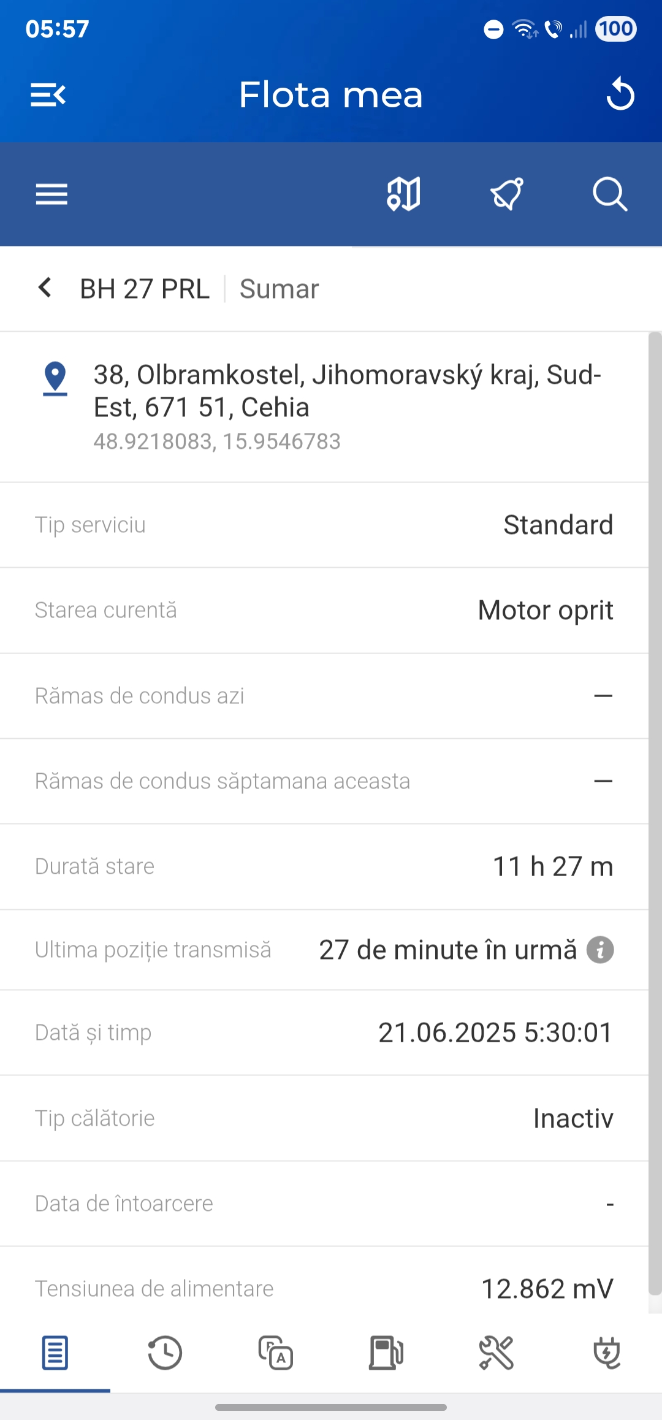
Task: Switch to the fuel pump tab
Action: point(386,1353)
